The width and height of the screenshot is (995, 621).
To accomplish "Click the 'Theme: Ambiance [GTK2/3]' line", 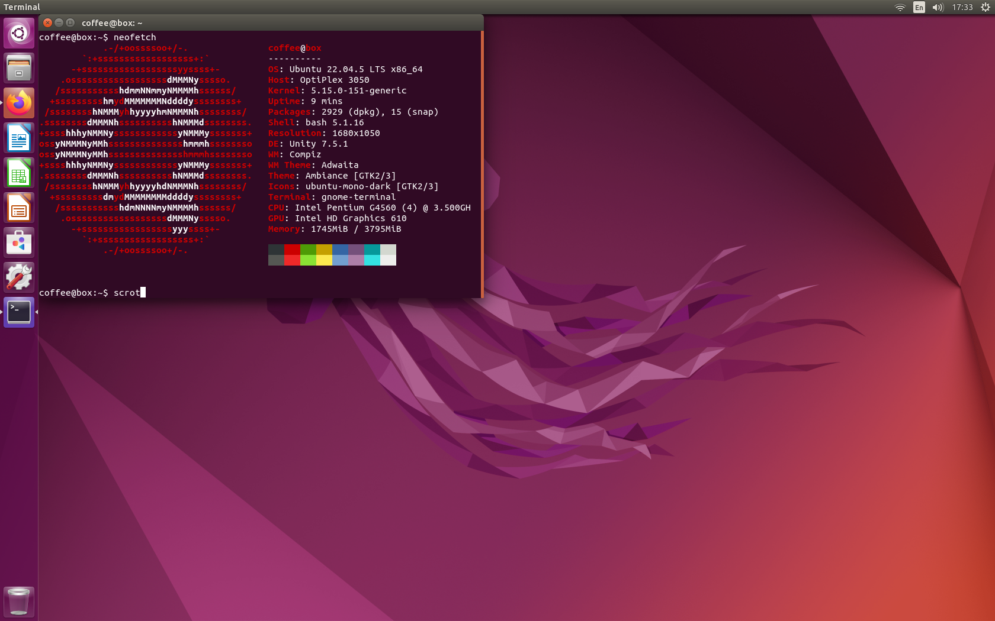I will [332, 176].
